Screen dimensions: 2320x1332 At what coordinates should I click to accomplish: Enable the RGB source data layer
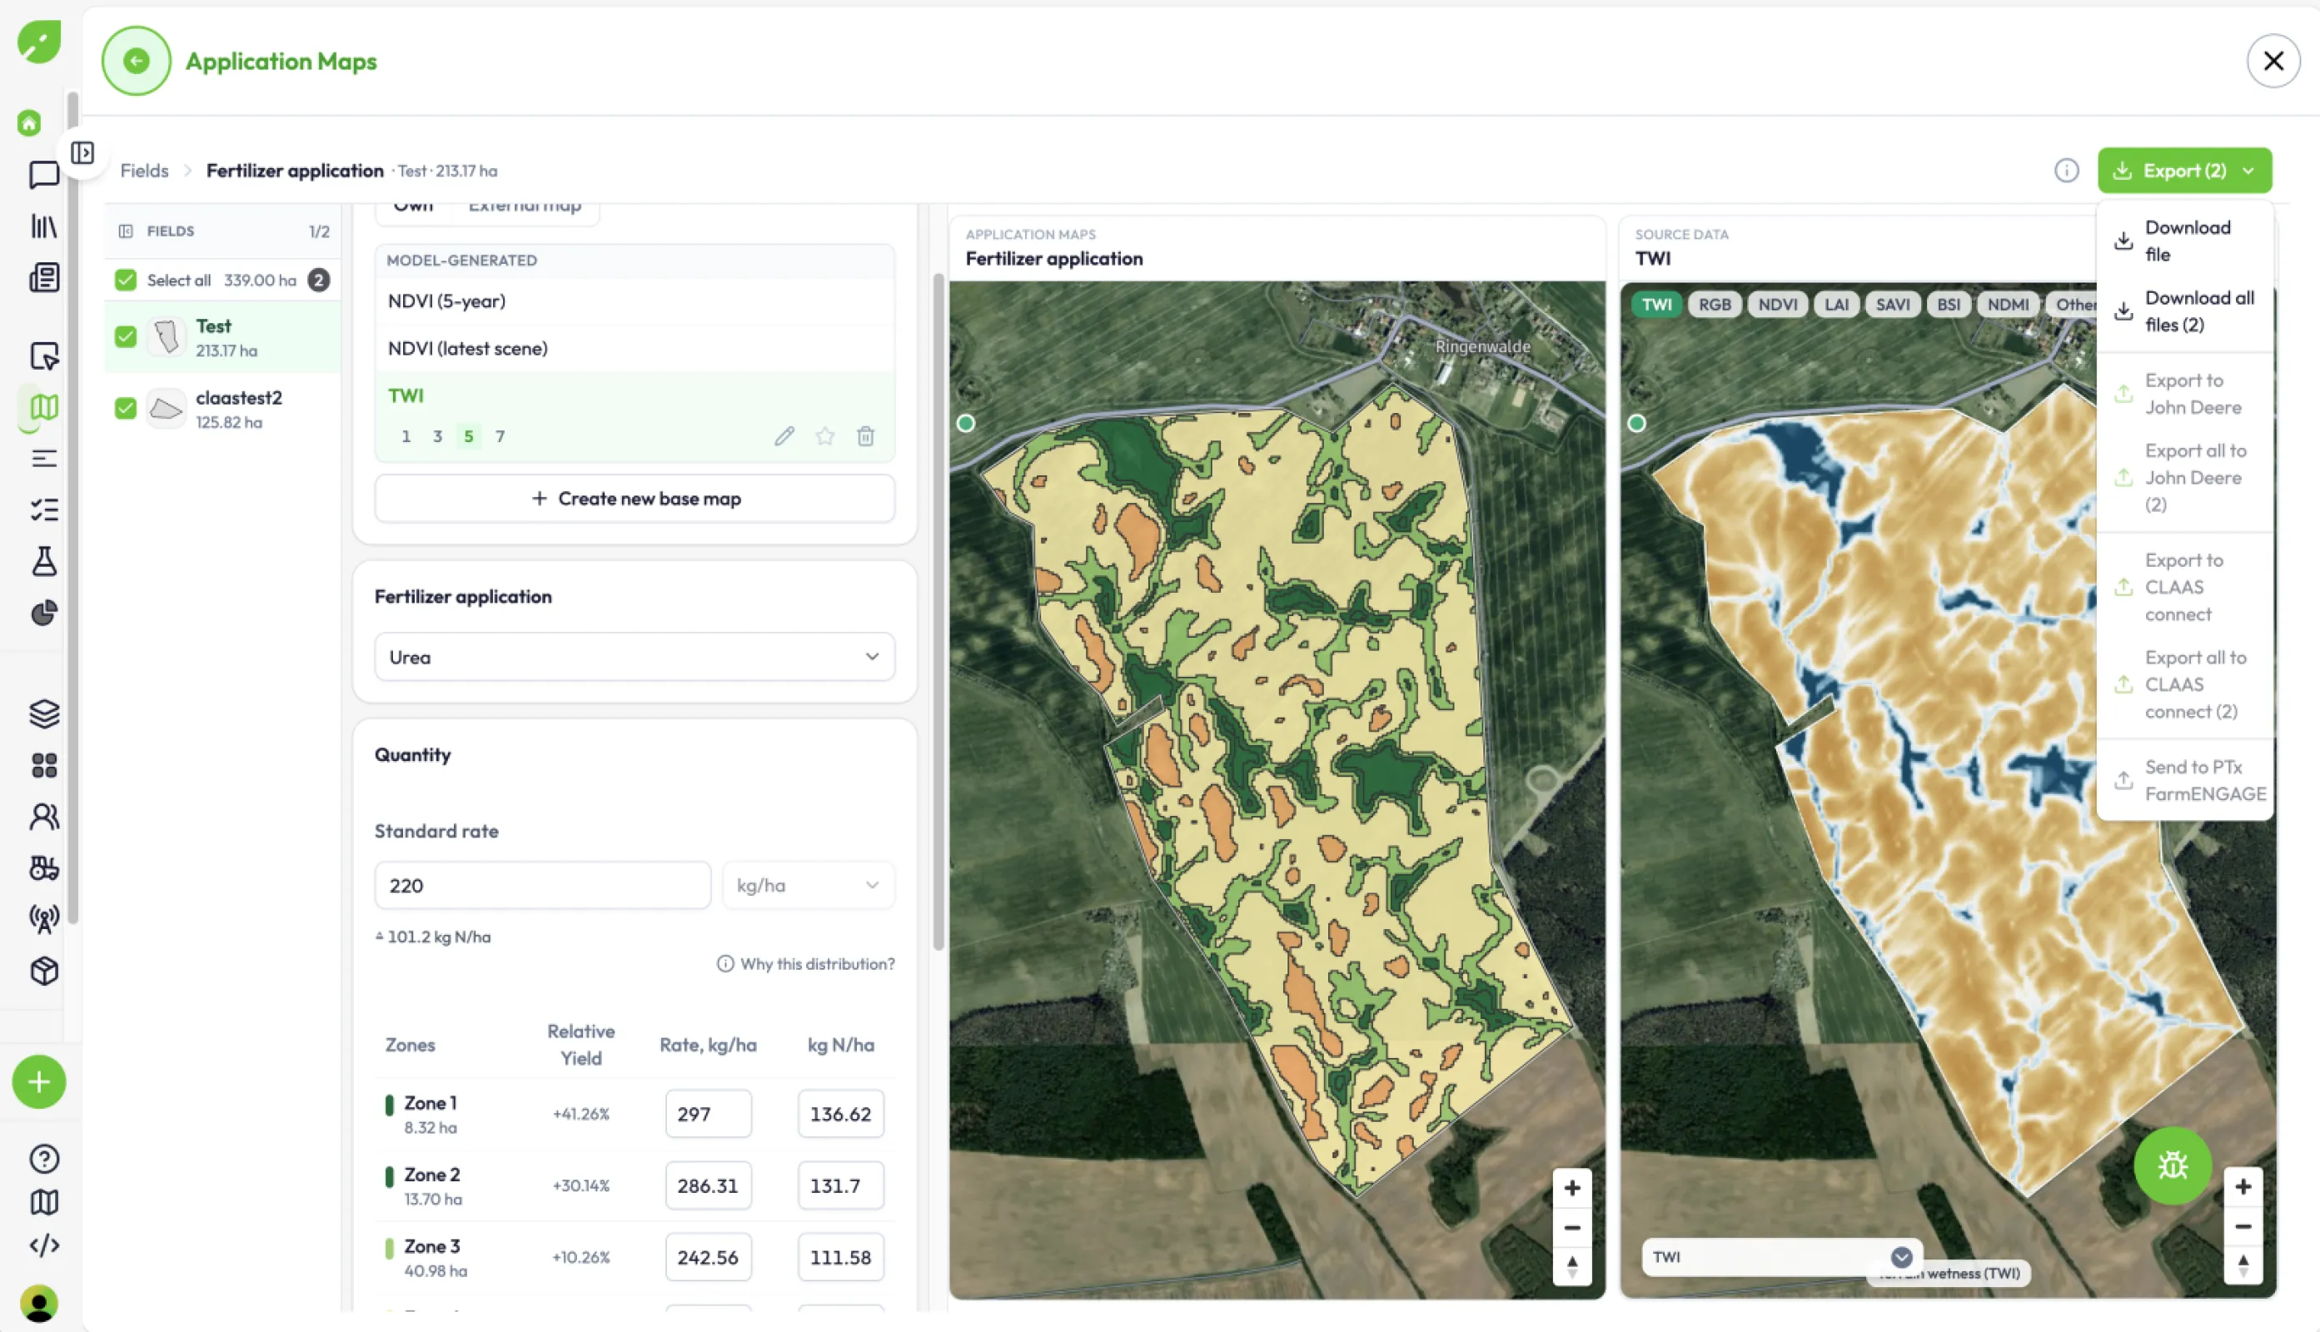[x=1714, y=305]
